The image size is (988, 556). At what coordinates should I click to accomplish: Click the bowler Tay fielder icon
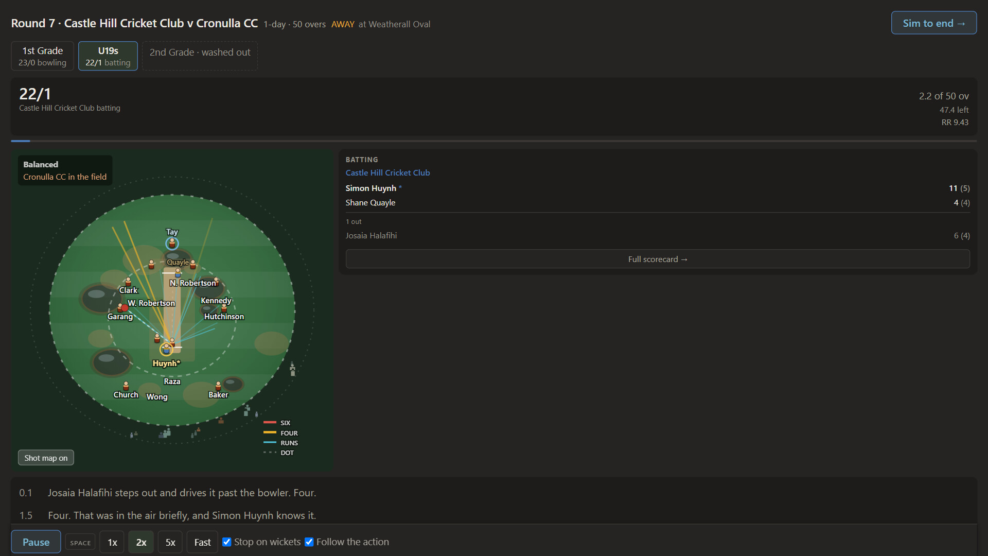(172, 243)
